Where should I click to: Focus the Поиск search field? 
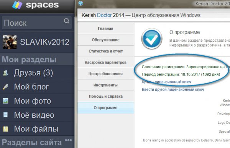36,23
